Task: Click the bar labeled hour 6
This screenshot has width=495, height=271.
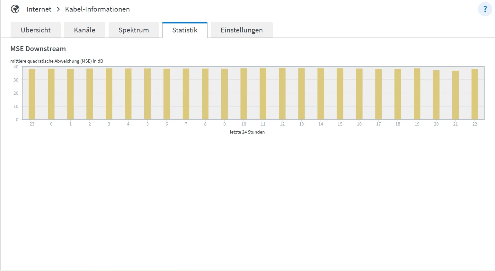Action: 167,94
